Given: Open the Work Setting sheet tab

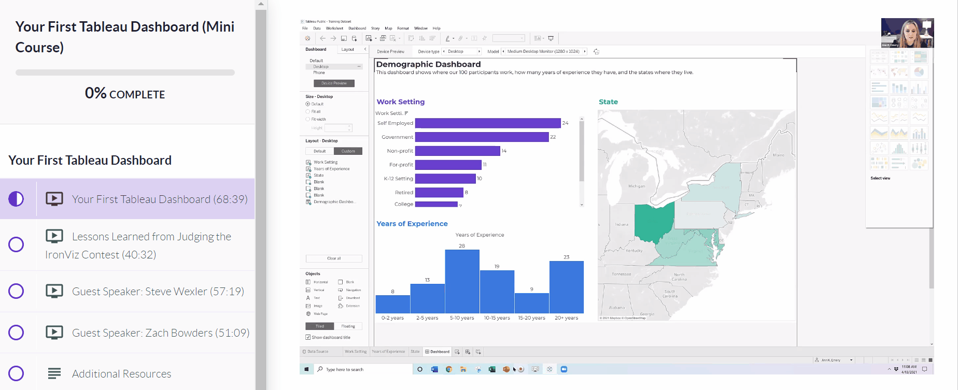Looking at the screenshot, I should [356, 352].
